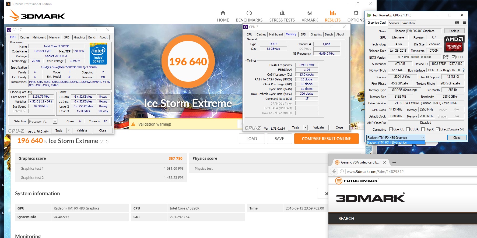Viewport: 477px width, 238px height.
Task: Switch to the Validation tab in GPU-Z
Action: tap(408, 23)
